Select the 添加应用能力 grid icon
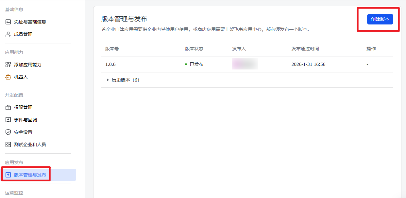406x198 pixels. (8, 65)
